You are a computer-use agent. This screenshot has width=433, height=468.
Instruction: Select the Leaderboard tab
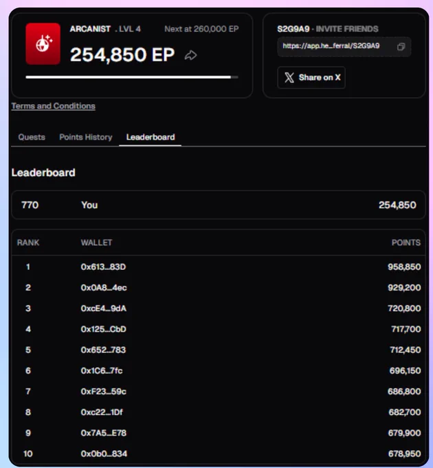point(151,137)
